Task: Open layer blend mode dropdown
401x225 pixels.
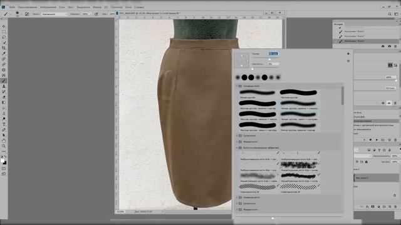Action: tap(363, 156)
